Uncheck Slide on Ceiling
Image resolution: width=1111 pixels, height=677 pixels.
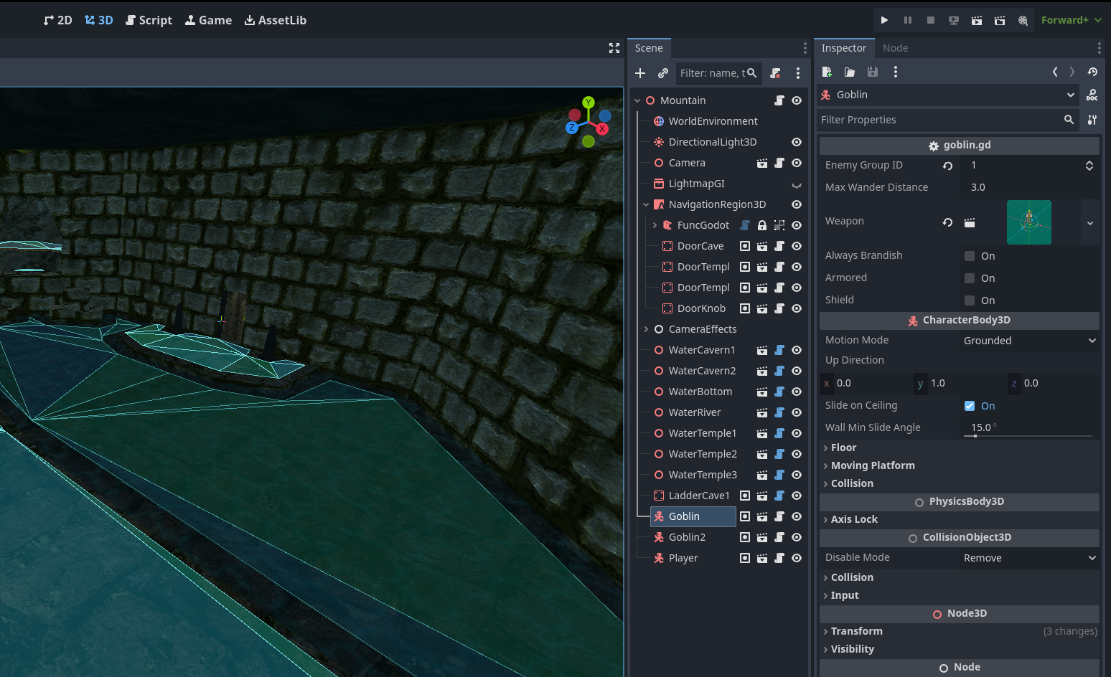click(970, 406)
